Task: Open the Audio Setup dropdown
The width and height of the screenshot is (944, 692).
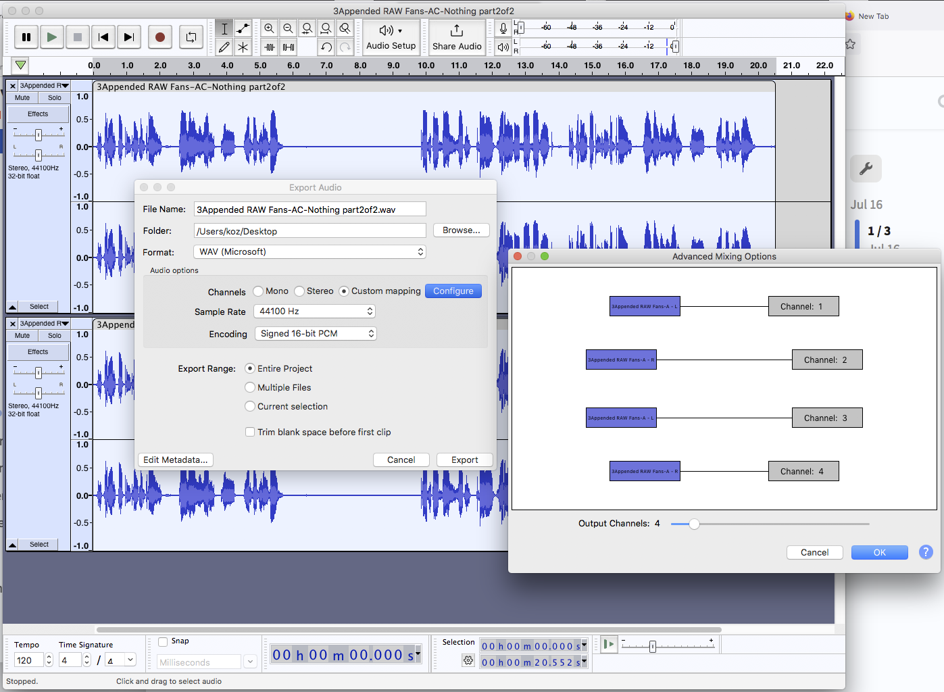Action: 391,37
